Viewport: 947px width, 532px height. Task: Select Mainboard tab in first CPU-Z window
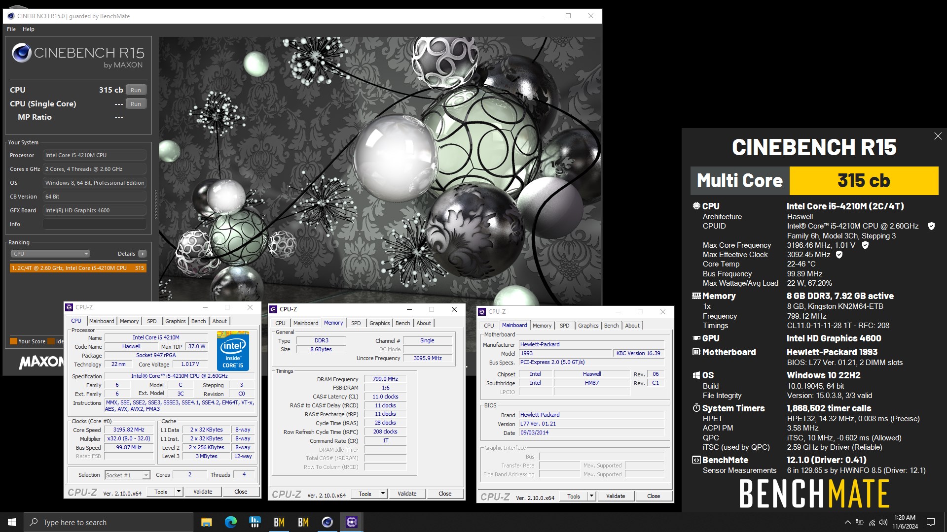coord(102,321)
